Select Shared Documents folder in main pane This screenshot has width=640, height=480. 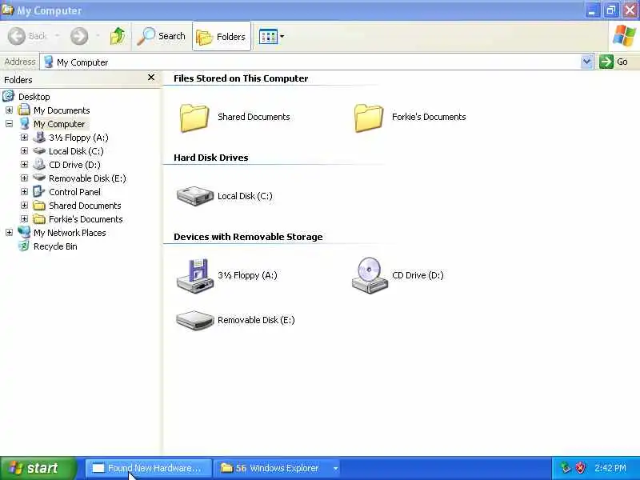234,117
